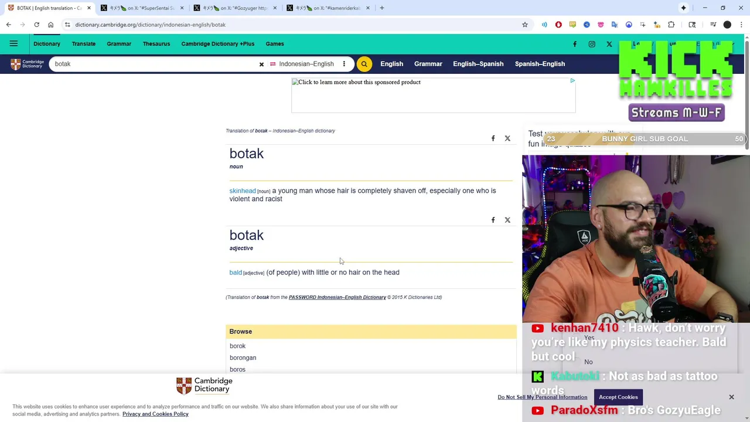Viewport: 750px width, 422px height.
Task: Open Cambridge's X page in header
Action: pyautogui.click(x=609, y=44)
